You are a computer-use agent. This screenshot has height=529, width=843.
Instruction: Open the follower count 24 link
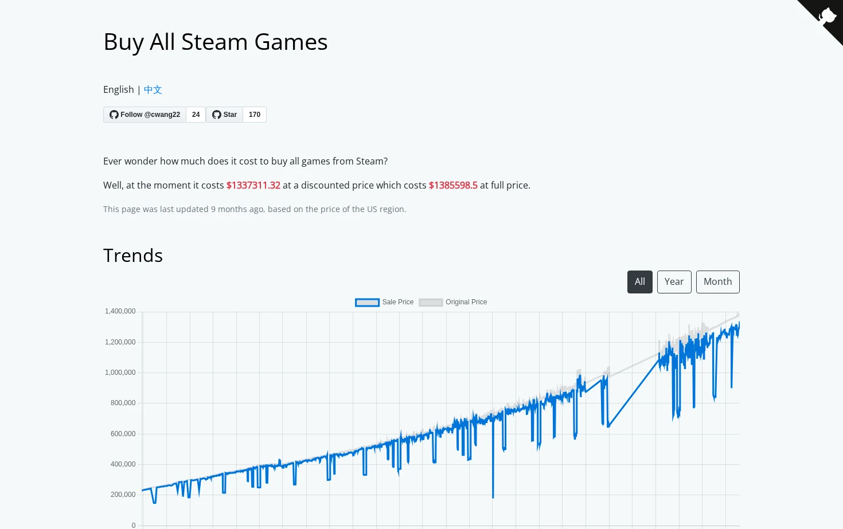tap(196, 115)
